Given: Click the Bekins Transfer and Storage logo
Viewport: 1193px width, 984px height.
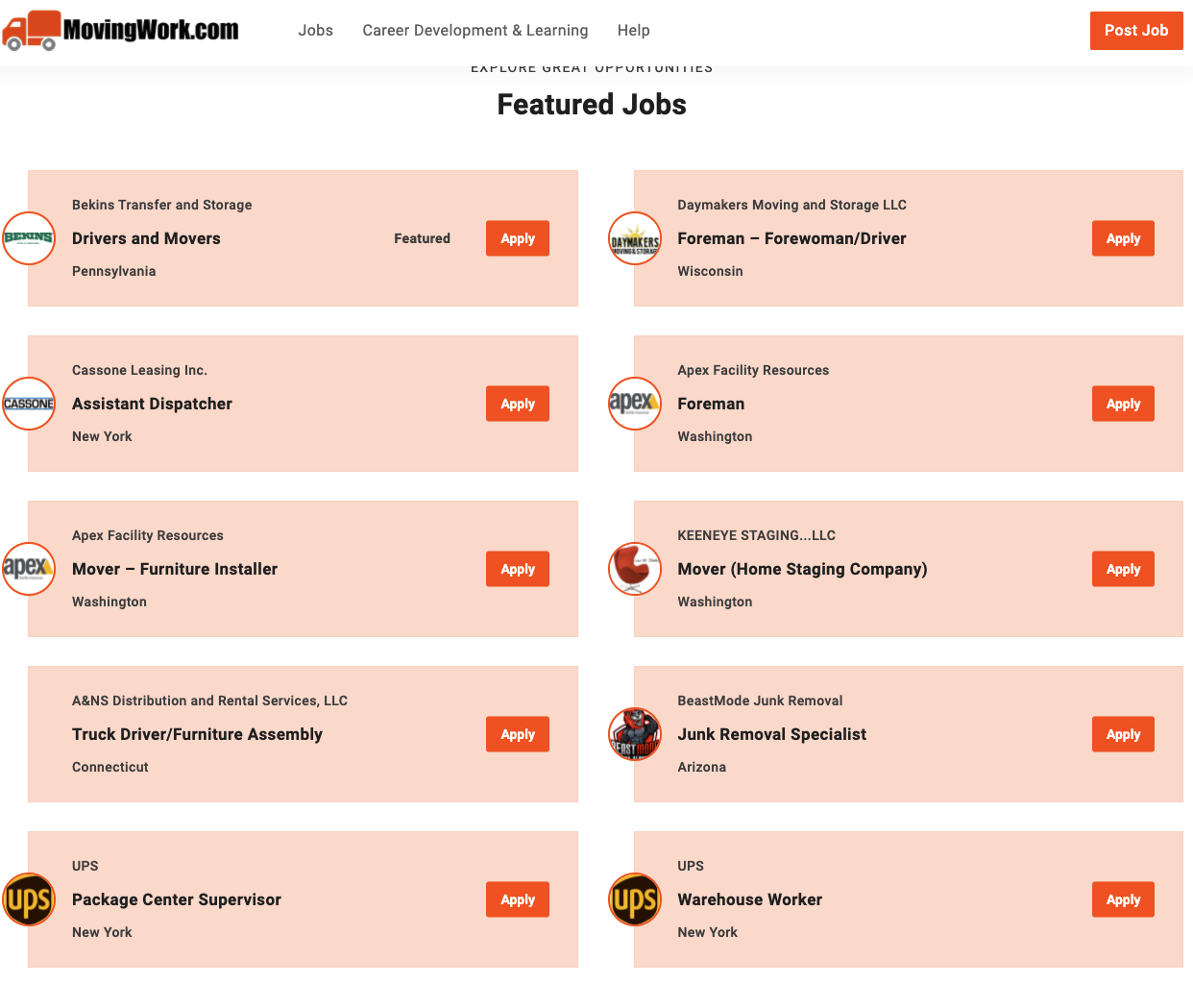Looking at the screenshot, I should point(29,238).
